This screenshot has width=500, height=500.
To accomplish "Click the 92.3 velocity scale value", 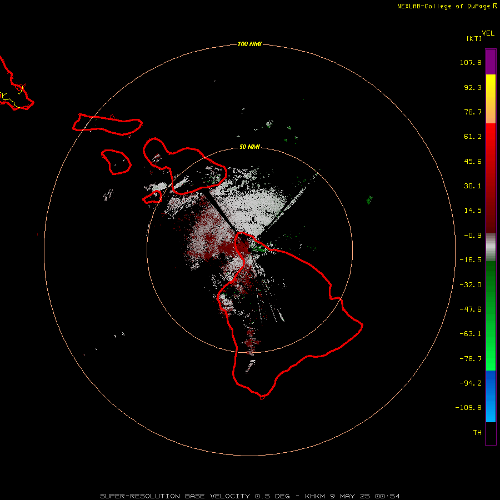I will point(473,87).
